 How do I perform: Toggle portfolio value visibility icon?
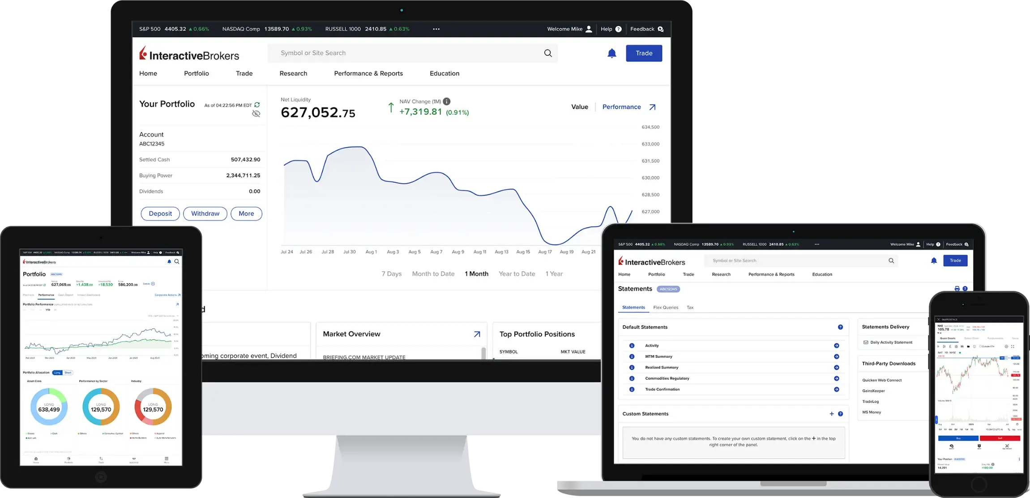click(256, 113)
